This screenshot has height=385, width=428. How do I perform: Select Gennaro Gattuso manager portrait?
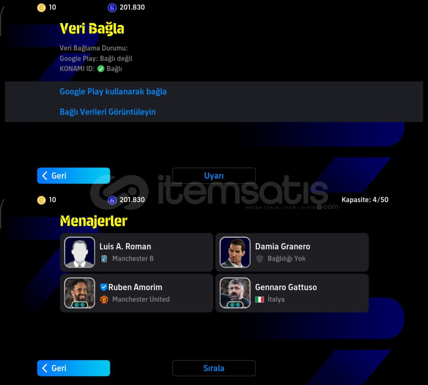point(235,293)
